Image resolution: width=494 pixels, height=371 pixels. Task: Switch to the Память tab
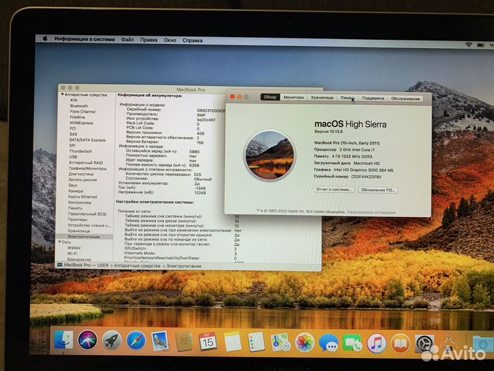coord(347,98)
